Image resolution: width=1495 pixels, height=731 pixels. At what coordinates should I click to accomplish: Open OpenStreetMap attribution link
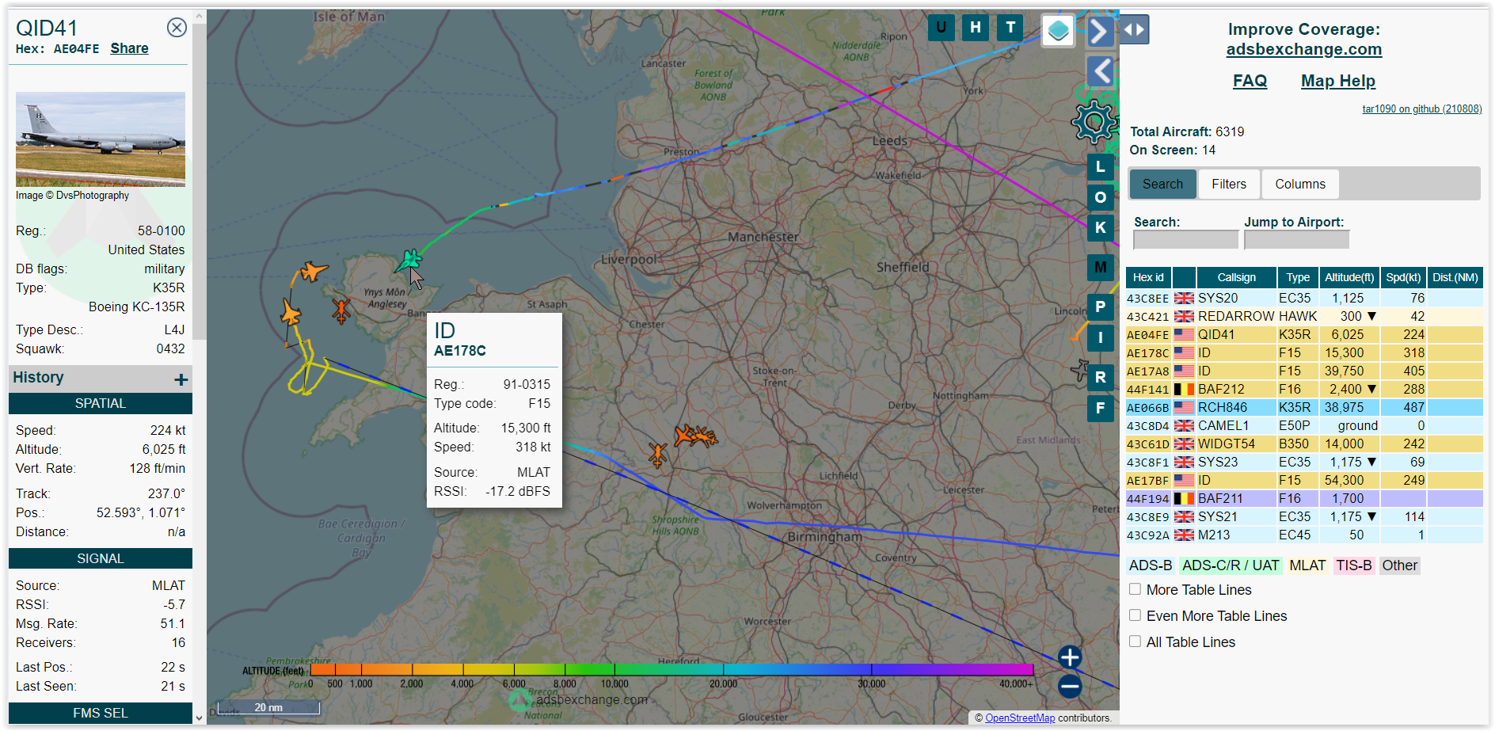pos(1020,718)
